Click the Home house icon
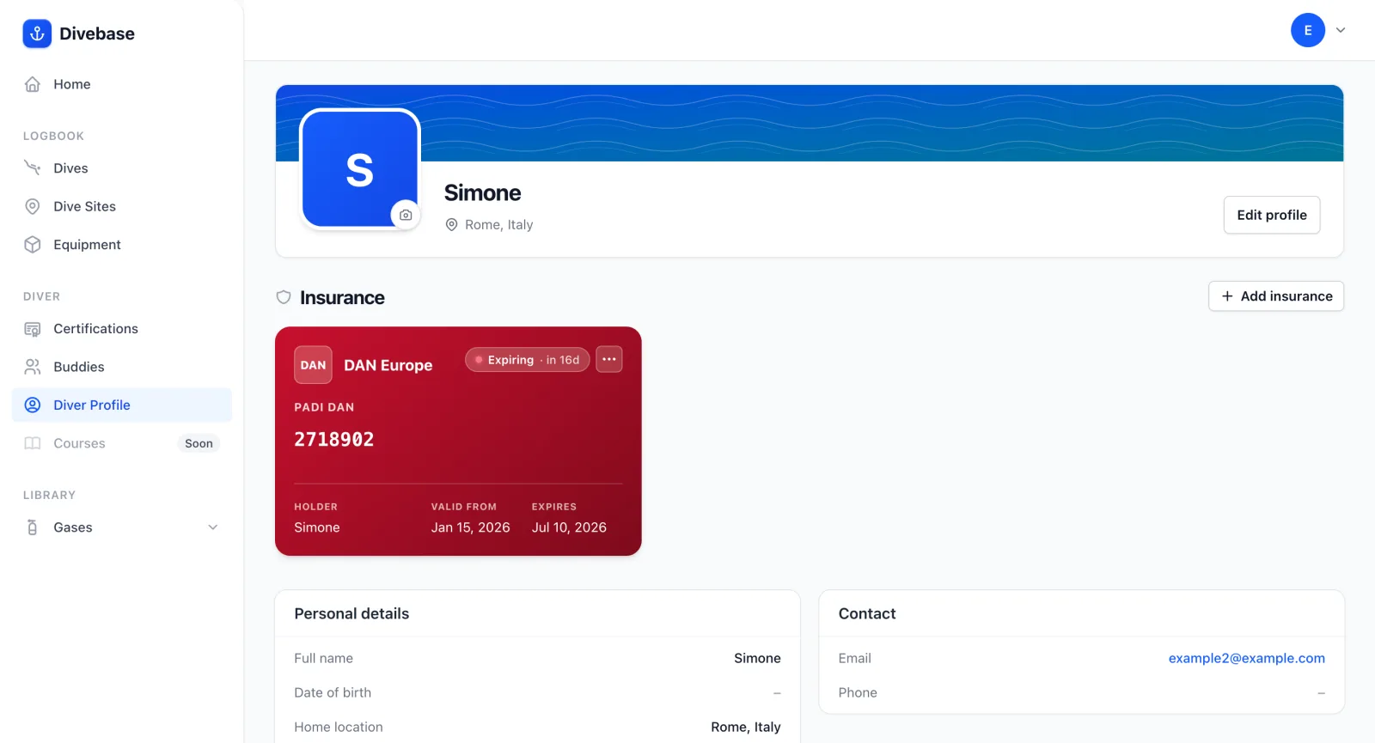Viewport: 1375px width, 743px height. coord(33,84)
